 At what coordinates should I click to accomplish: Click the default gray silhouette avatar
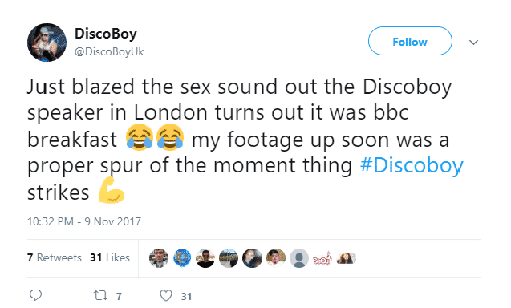pos(299,258)
